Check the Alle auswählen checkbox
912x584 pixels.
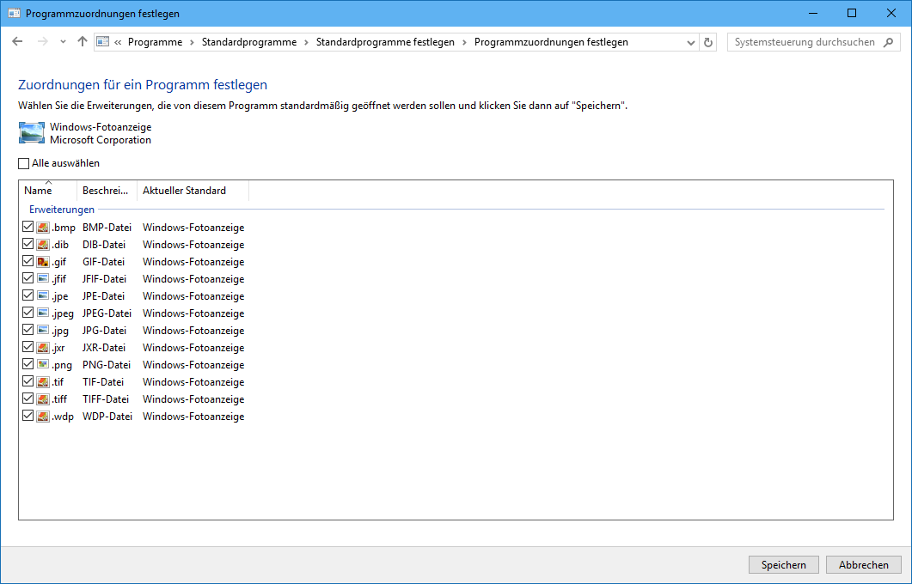23,164
